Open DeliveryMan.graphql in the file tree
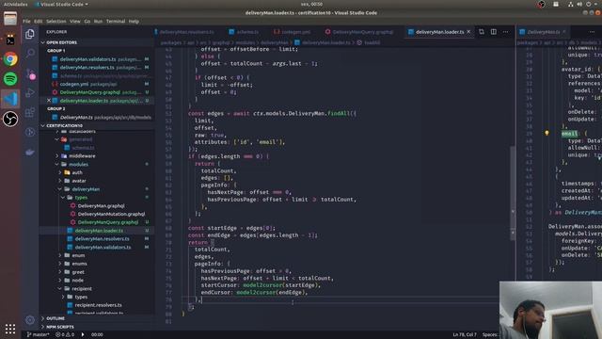Image resolution: width=602 pixels, height=339 pixels. pos(101,205)
